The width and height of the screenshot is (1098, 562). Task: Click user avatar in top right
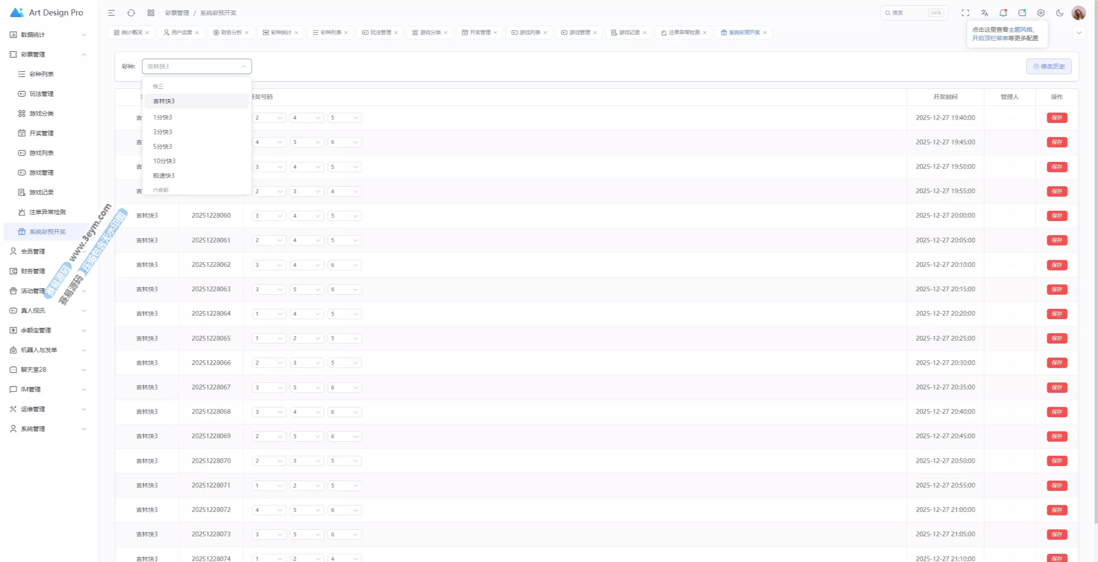(x=1078, y=13)
